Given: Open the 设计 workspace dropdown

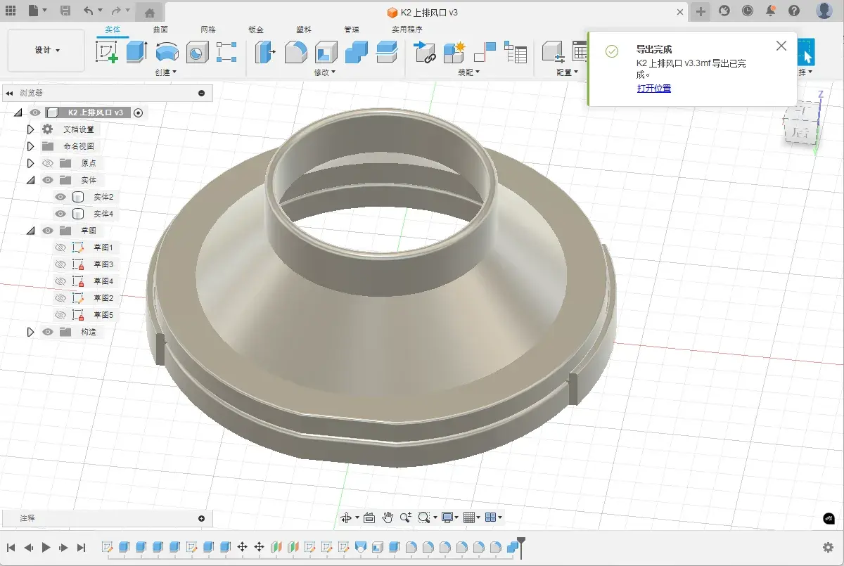Looking at the screenshot, I should coord(46,51).
